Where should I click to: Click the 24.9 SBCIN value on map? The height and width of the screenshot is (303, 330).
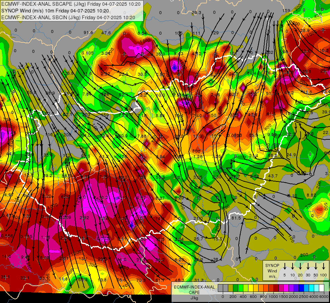point(292,155)
